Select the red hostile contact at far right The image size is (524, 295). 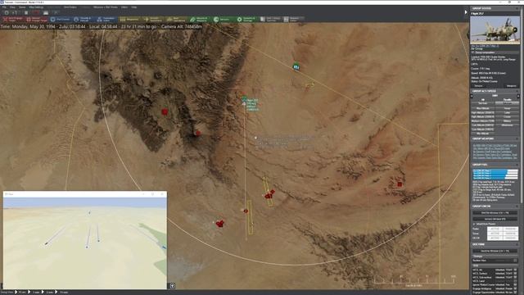click(x=400, y=184)
